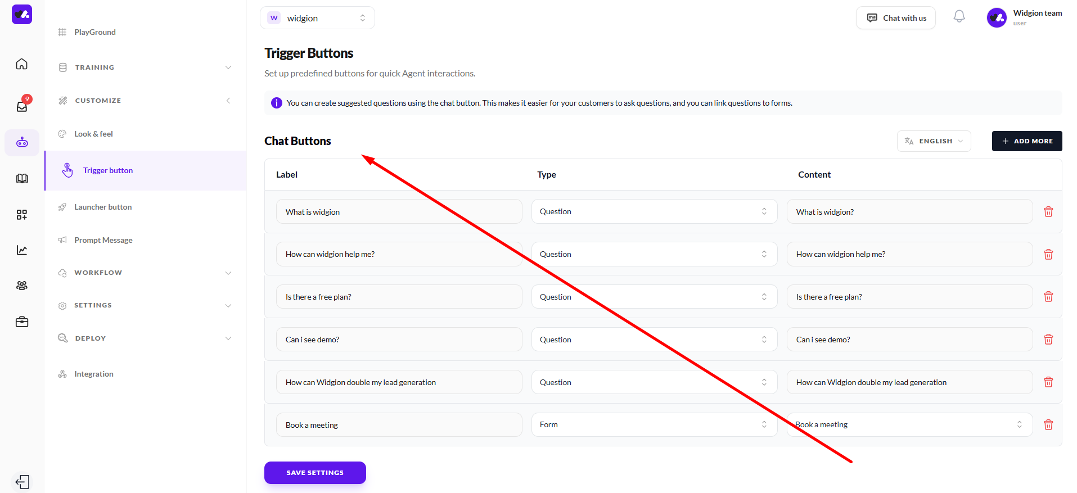The height and width of the screenshot is (493, 1077).
Task: Open the knowledge book icon in rail
Action: [x=22, y=178]
